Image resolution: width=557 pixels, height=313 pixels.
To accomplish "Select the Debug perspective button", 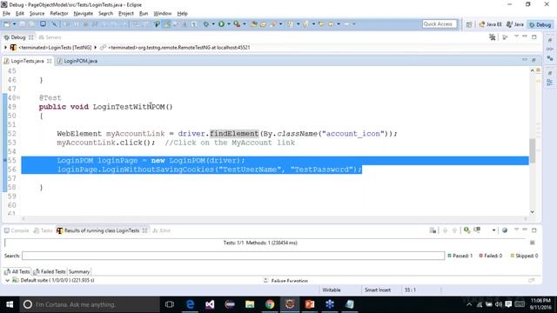I will click(540, 24).
